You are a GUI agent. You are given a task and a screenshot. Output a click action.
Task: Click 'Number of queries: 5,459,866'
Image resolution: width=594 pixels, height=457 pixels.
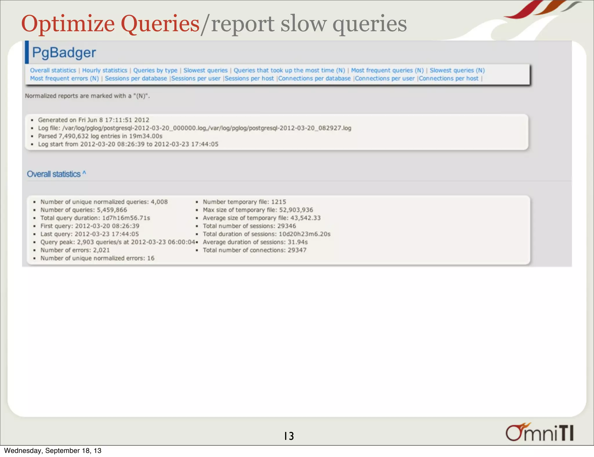[x=84, y=210]
